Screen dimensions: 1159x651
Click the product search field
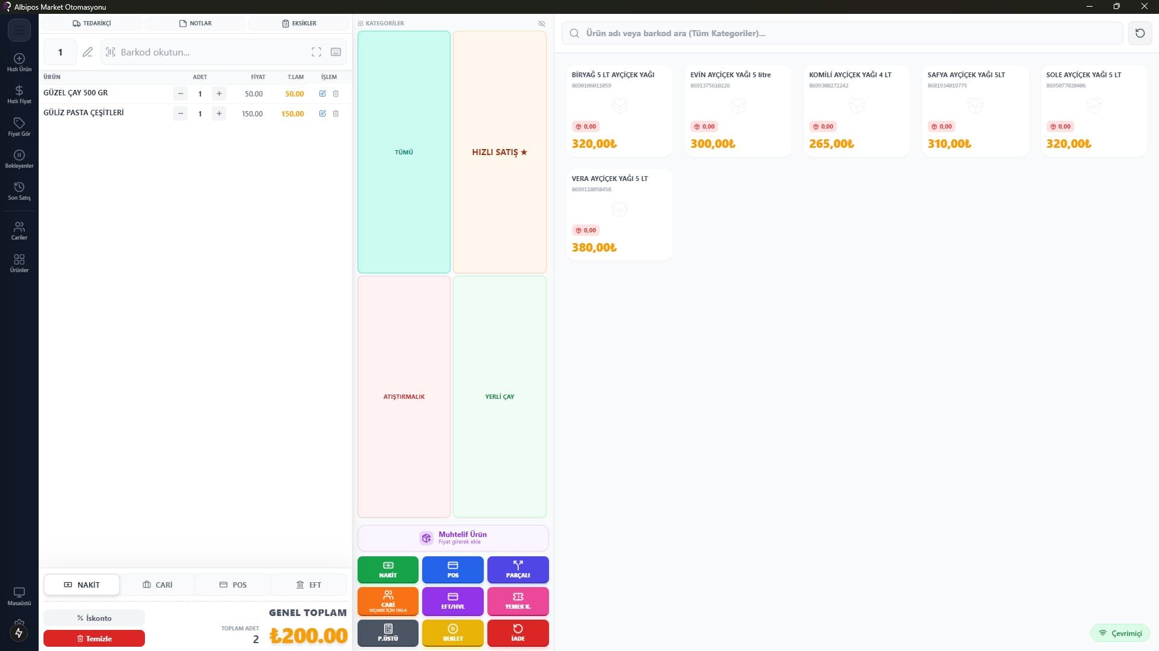842,33
